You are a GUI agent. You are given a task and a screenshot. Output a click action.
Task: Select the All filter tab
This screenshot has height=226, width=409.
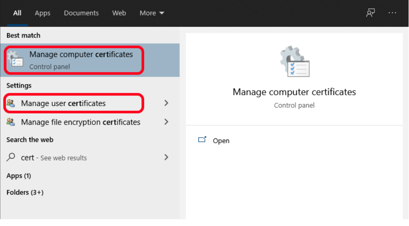click(x=17, y=13)
